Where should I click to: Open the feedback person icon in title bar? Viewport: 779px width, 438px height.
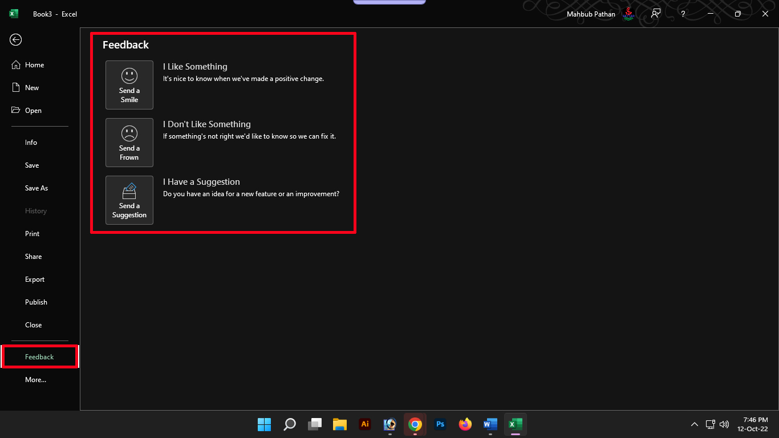tap(656, 14)
